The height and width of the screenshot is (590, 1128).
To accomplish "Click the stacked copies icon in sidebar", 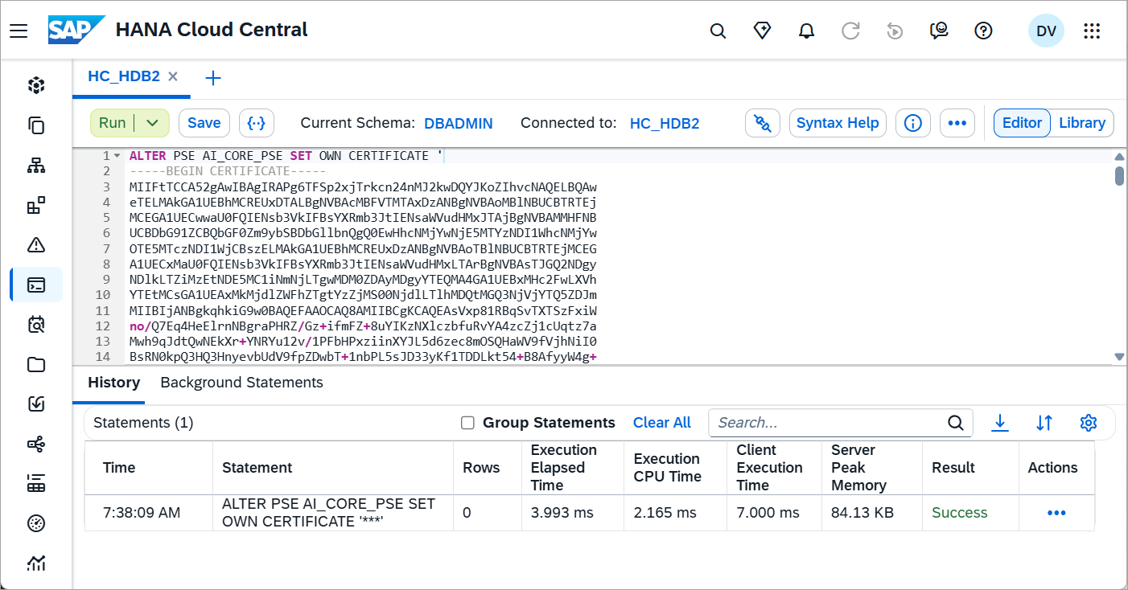I will point(36,125).
